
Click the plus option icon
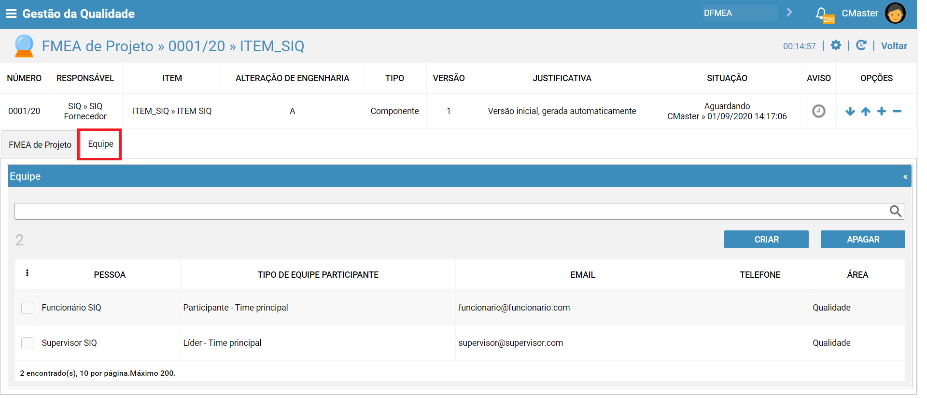[x=882, y=111]
